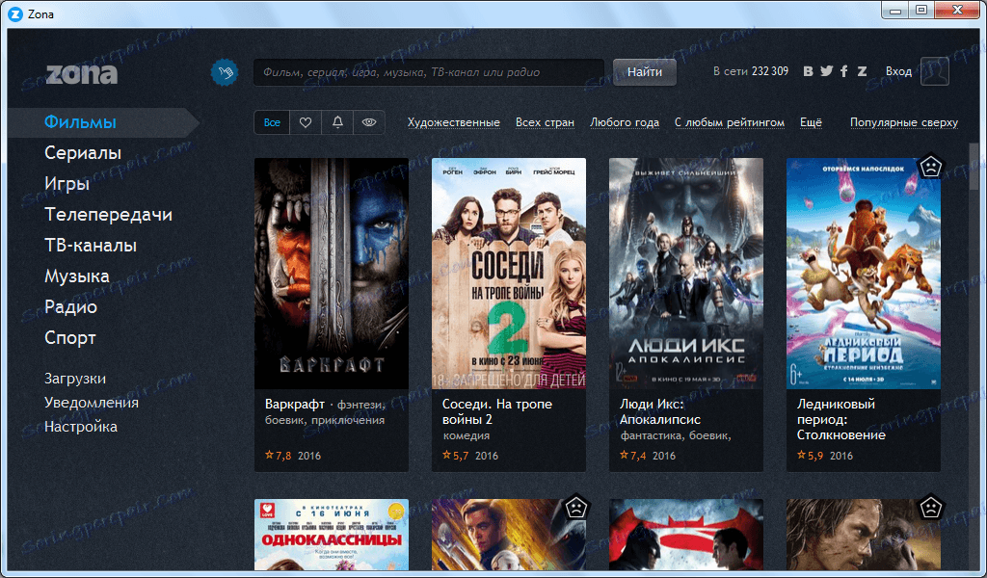This screenshot has height=578, width=987.
Task: Open the С любым рейтингом rating dropdown
Action: (x=730, y=122)
